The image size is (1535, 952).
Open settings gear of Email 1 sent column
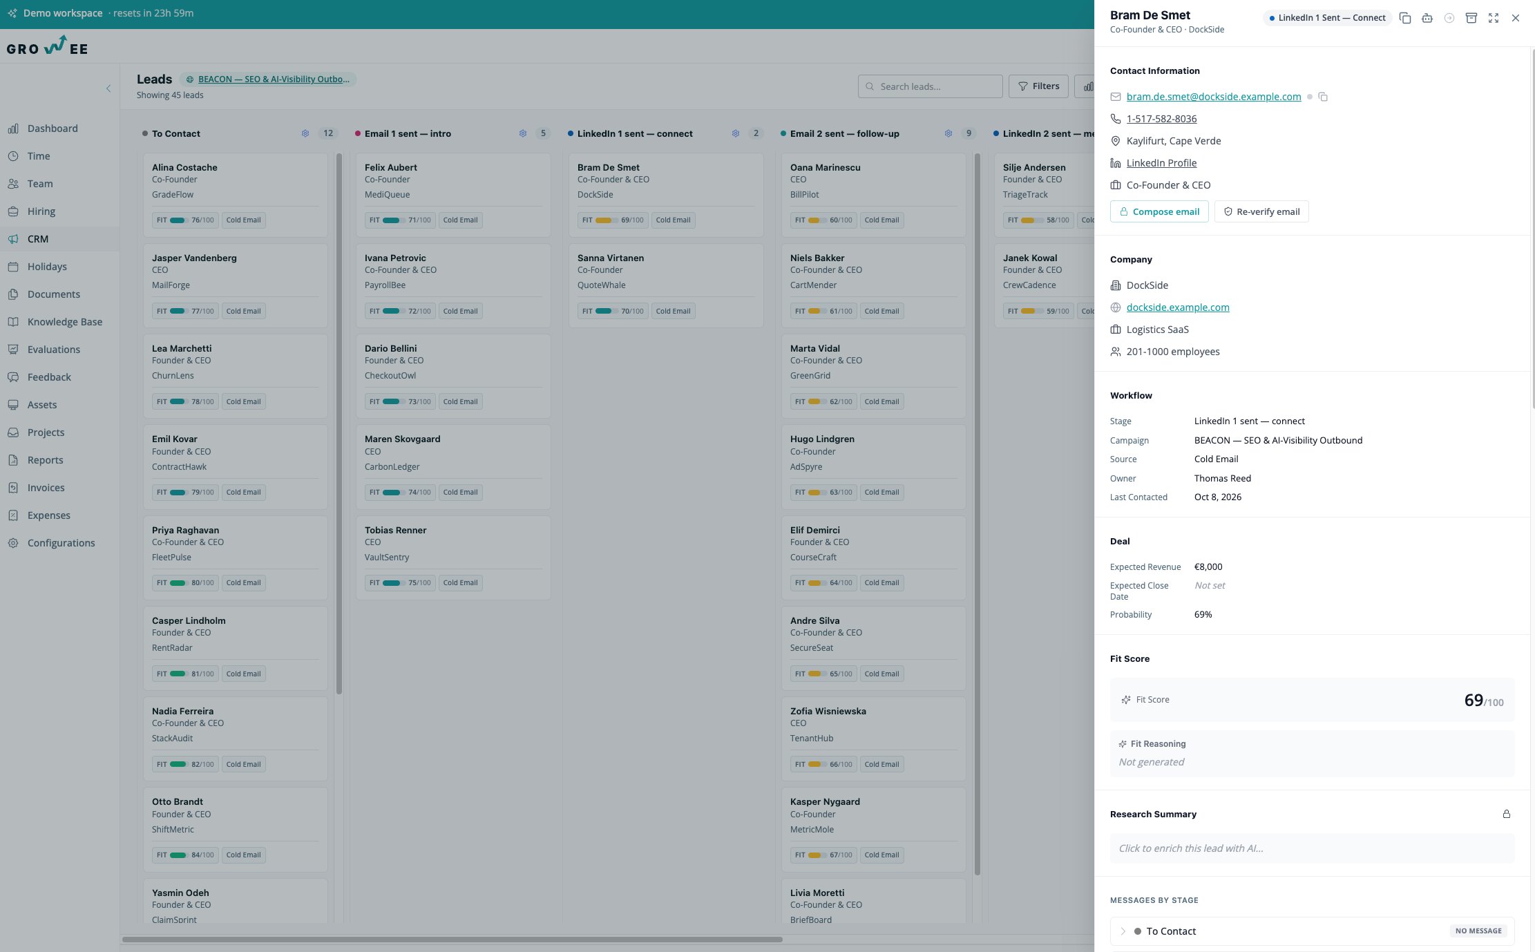(522, 133)
